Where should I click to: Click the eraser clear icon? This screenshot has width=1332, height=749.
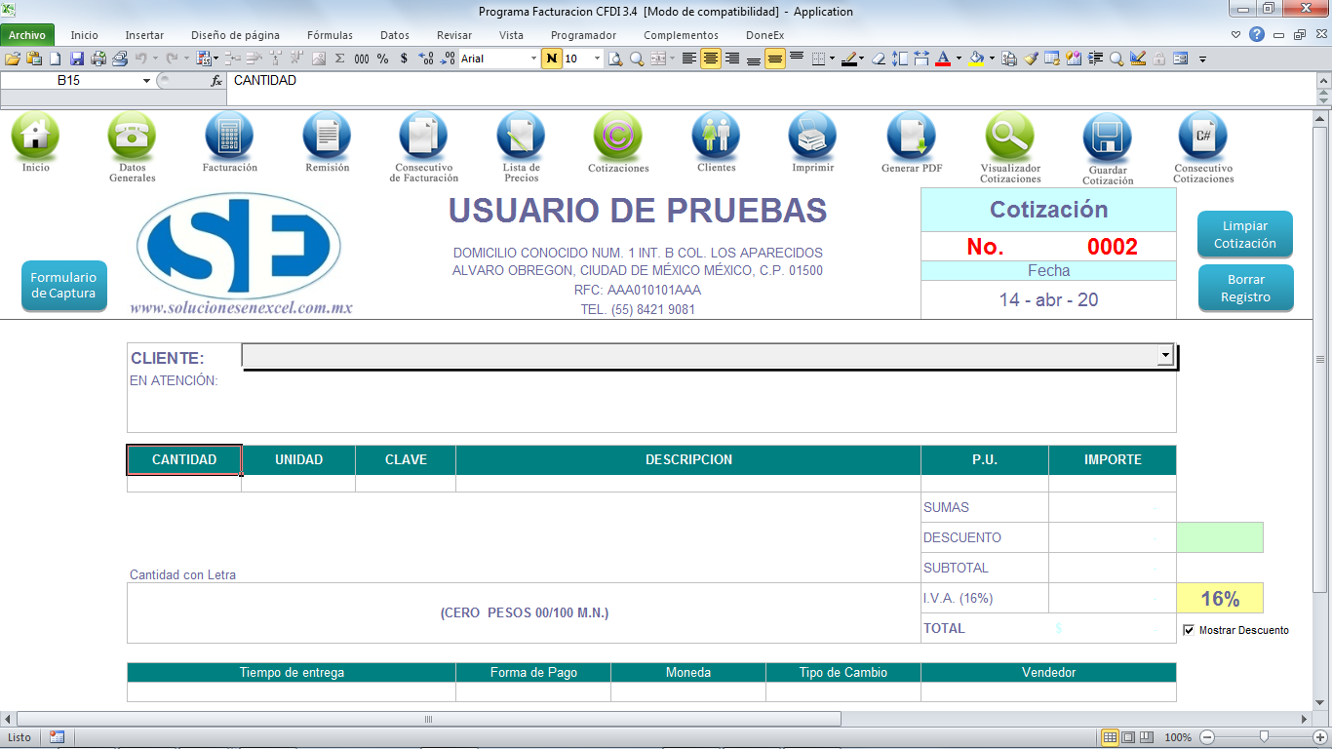[x=878, y=59]
